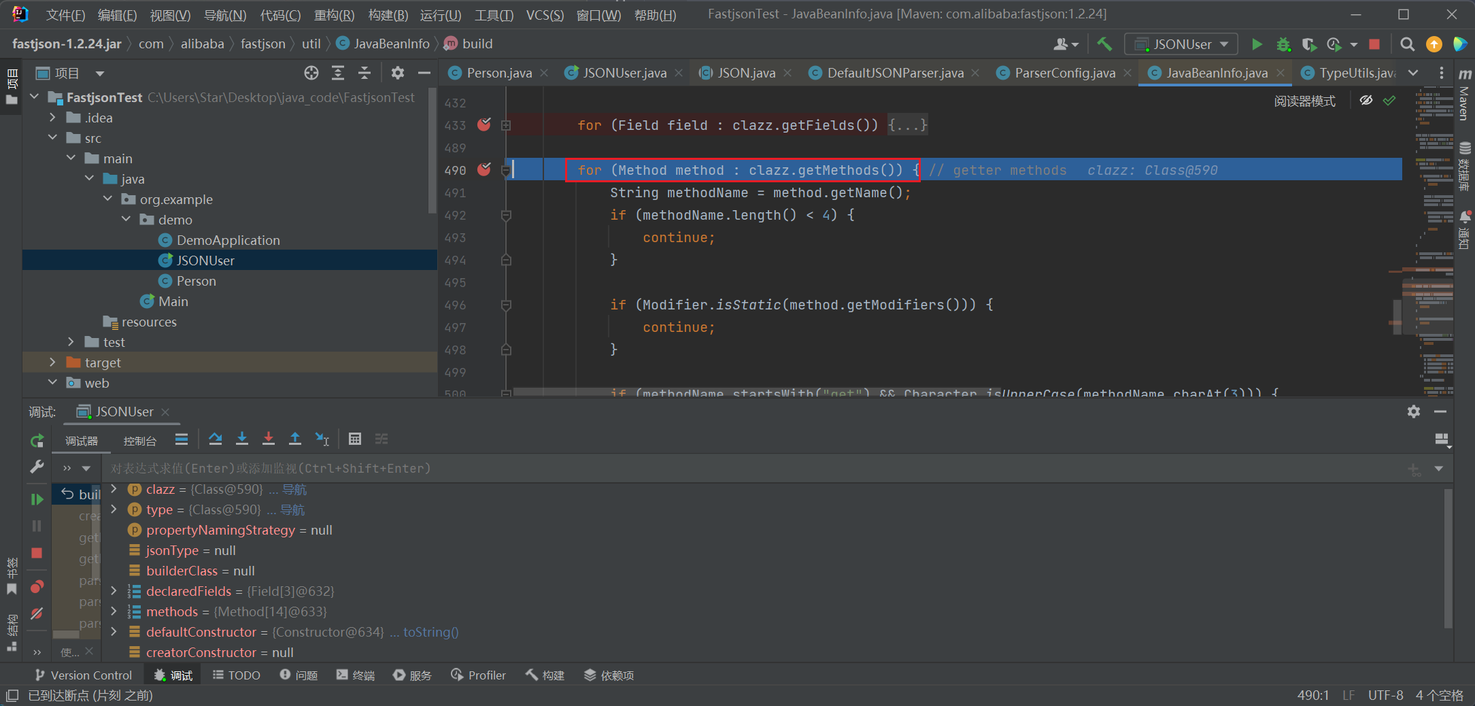Toggle breakpoint on line 433
Screen dimensions: 1475x706
[x=484, y=124]
